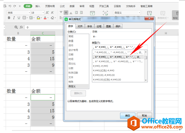Switch to the 图案 tab in dialog

[x=108, y=26]
